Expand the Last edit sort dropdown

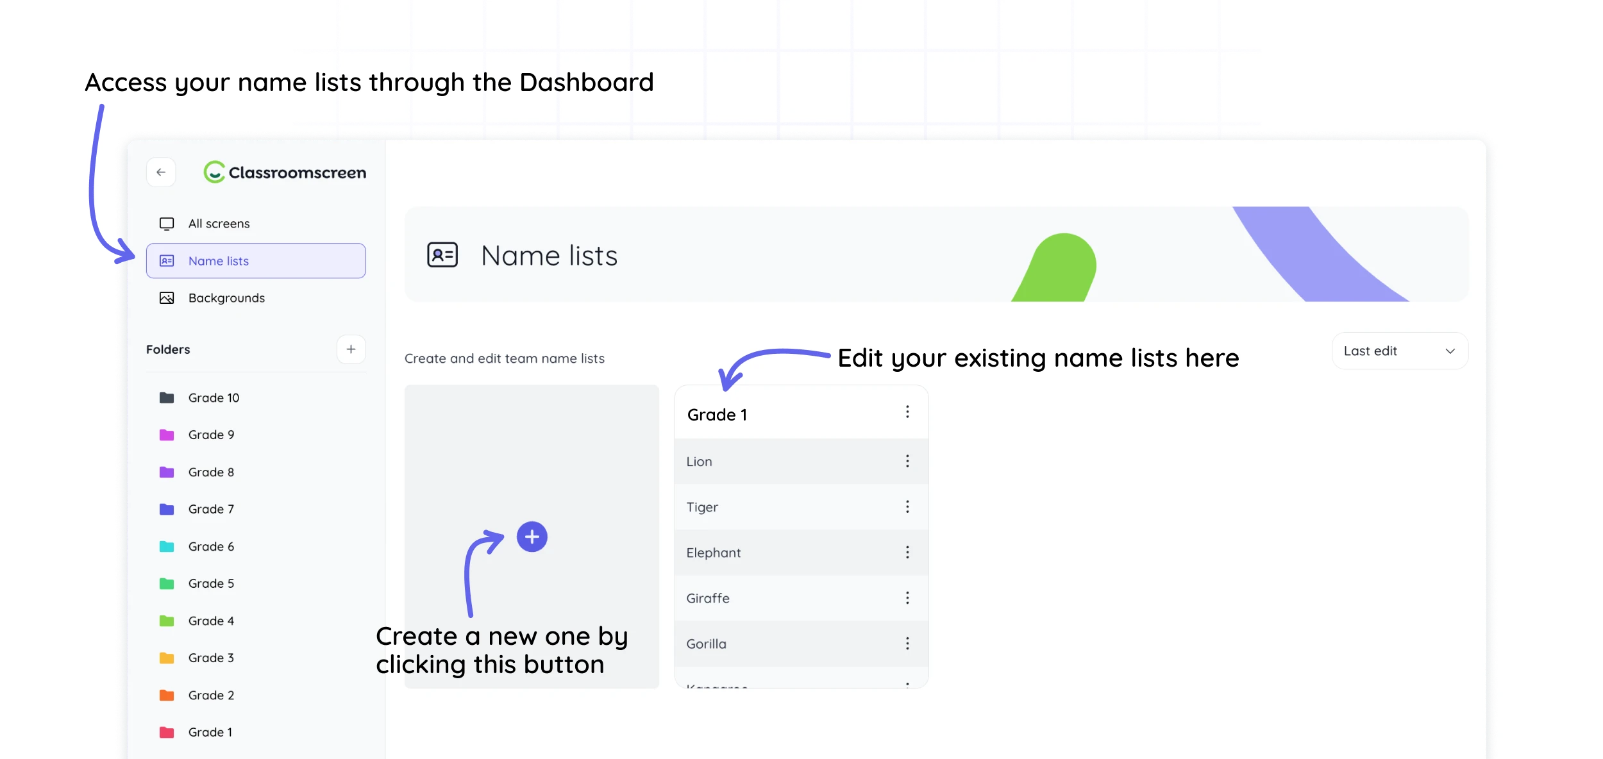pyautogui.click(x=1400, y=351)
